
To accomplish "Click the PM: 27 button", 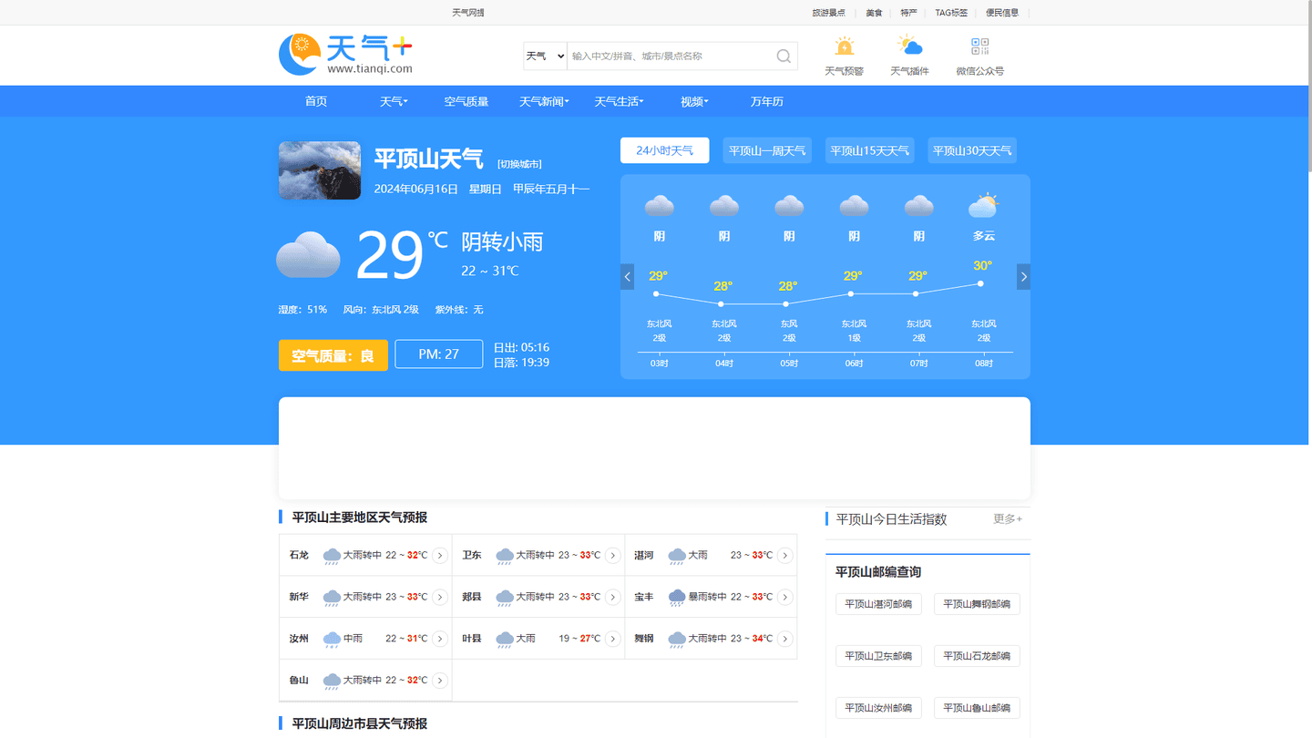I will pos(439,354).
